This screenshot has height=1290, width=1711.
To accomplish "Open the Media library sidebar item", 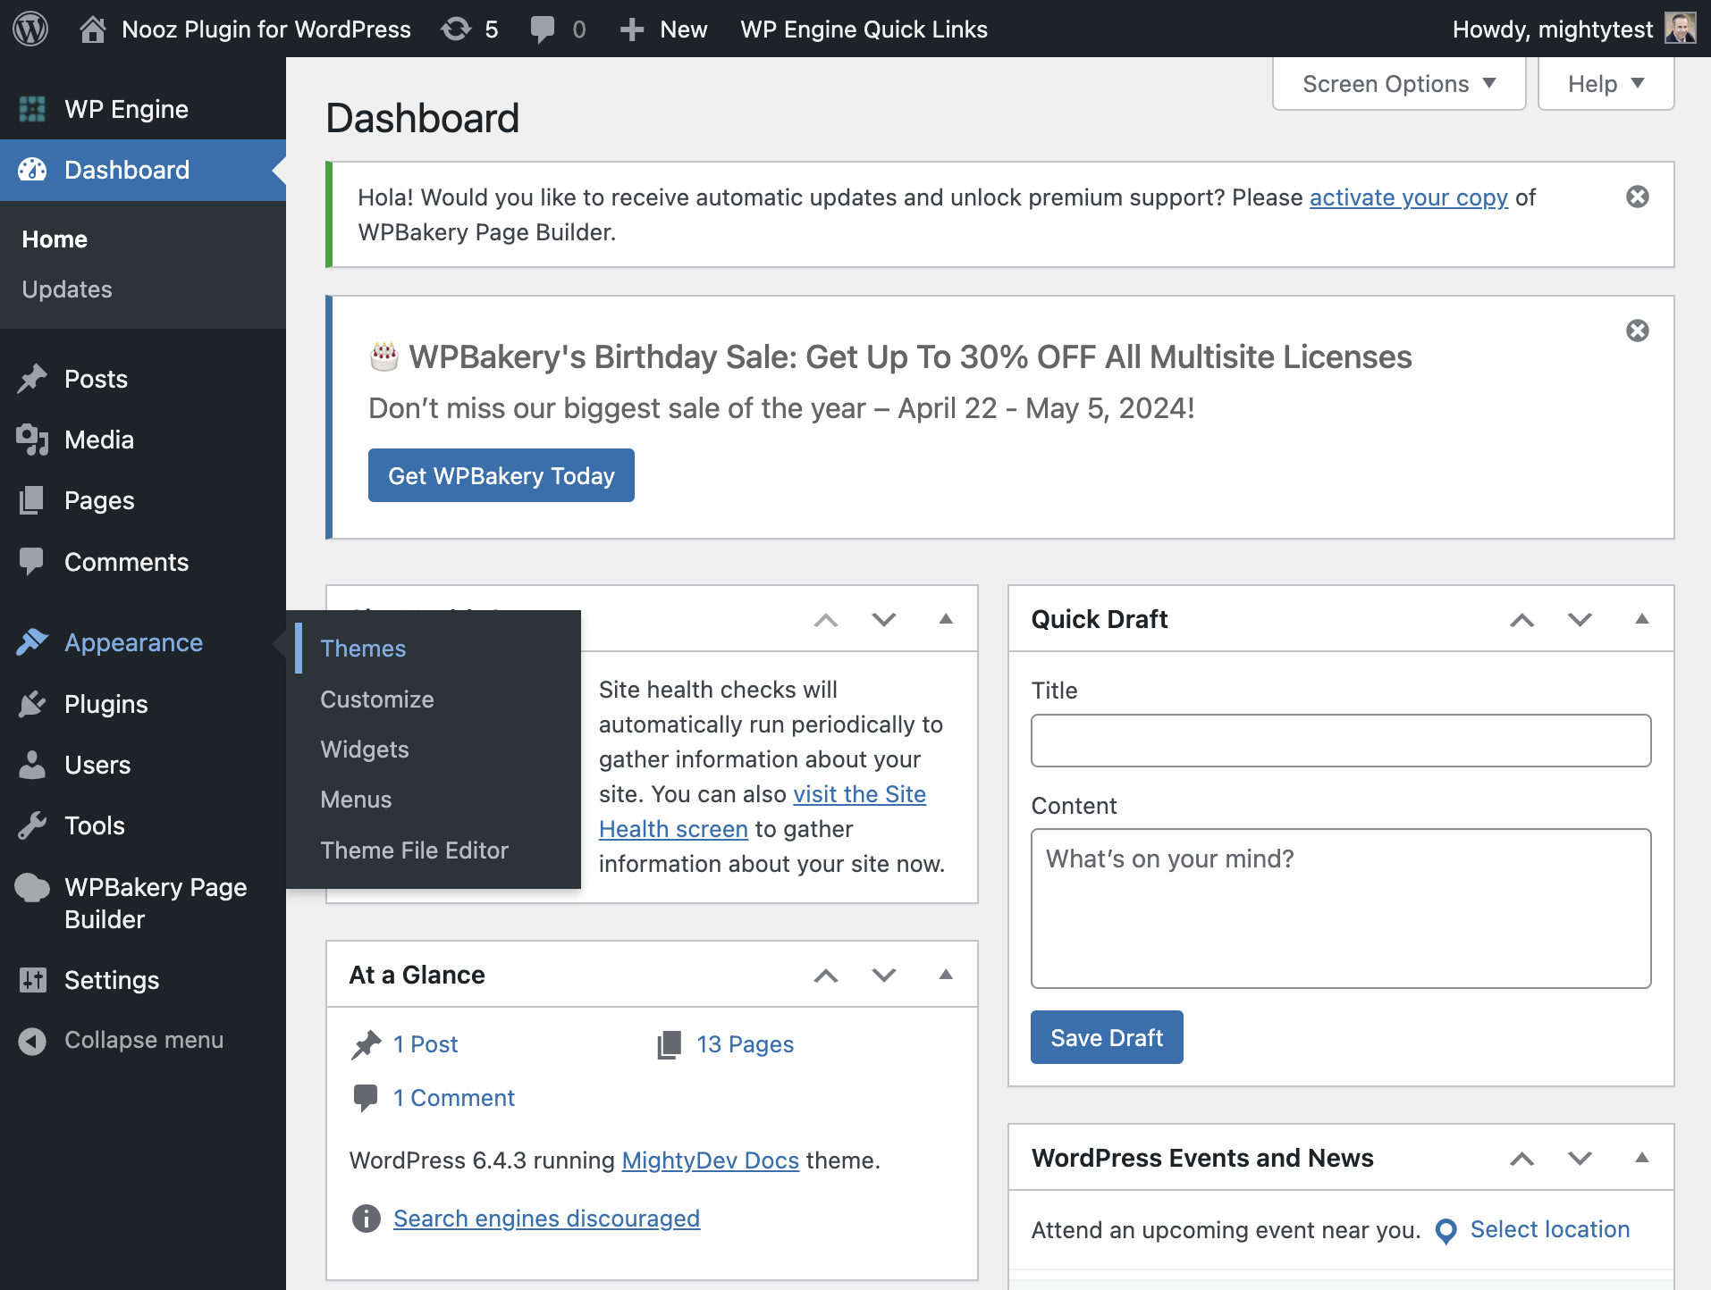I will coord(143,440).
